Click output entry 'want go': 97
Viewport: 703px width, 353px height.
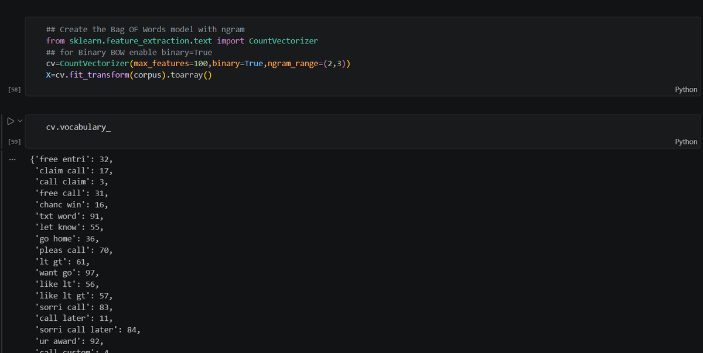click(x=67, y=273)
